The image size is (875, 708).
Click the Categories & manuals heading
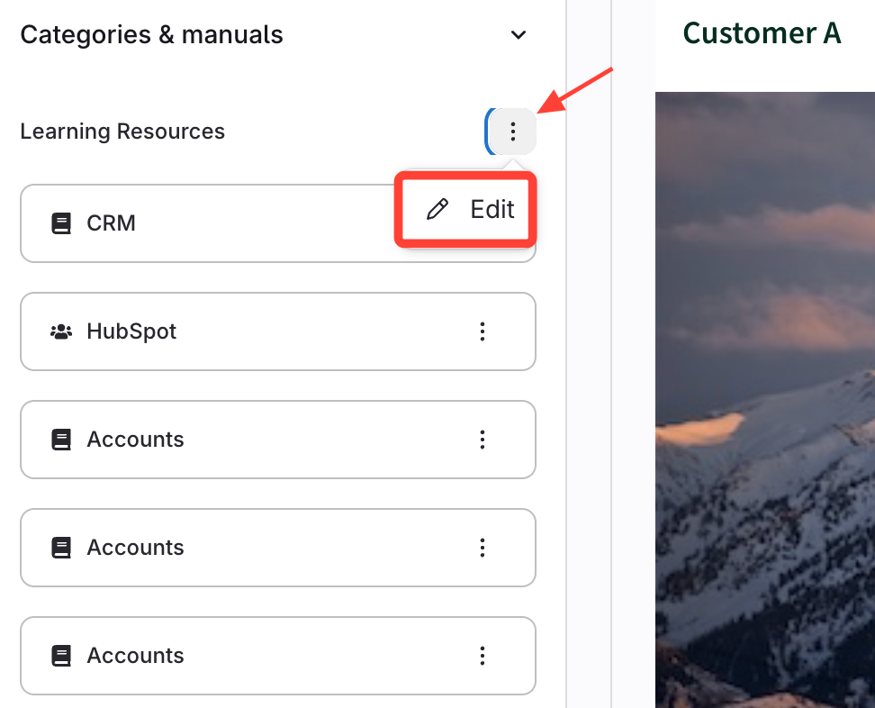point(151,35)
